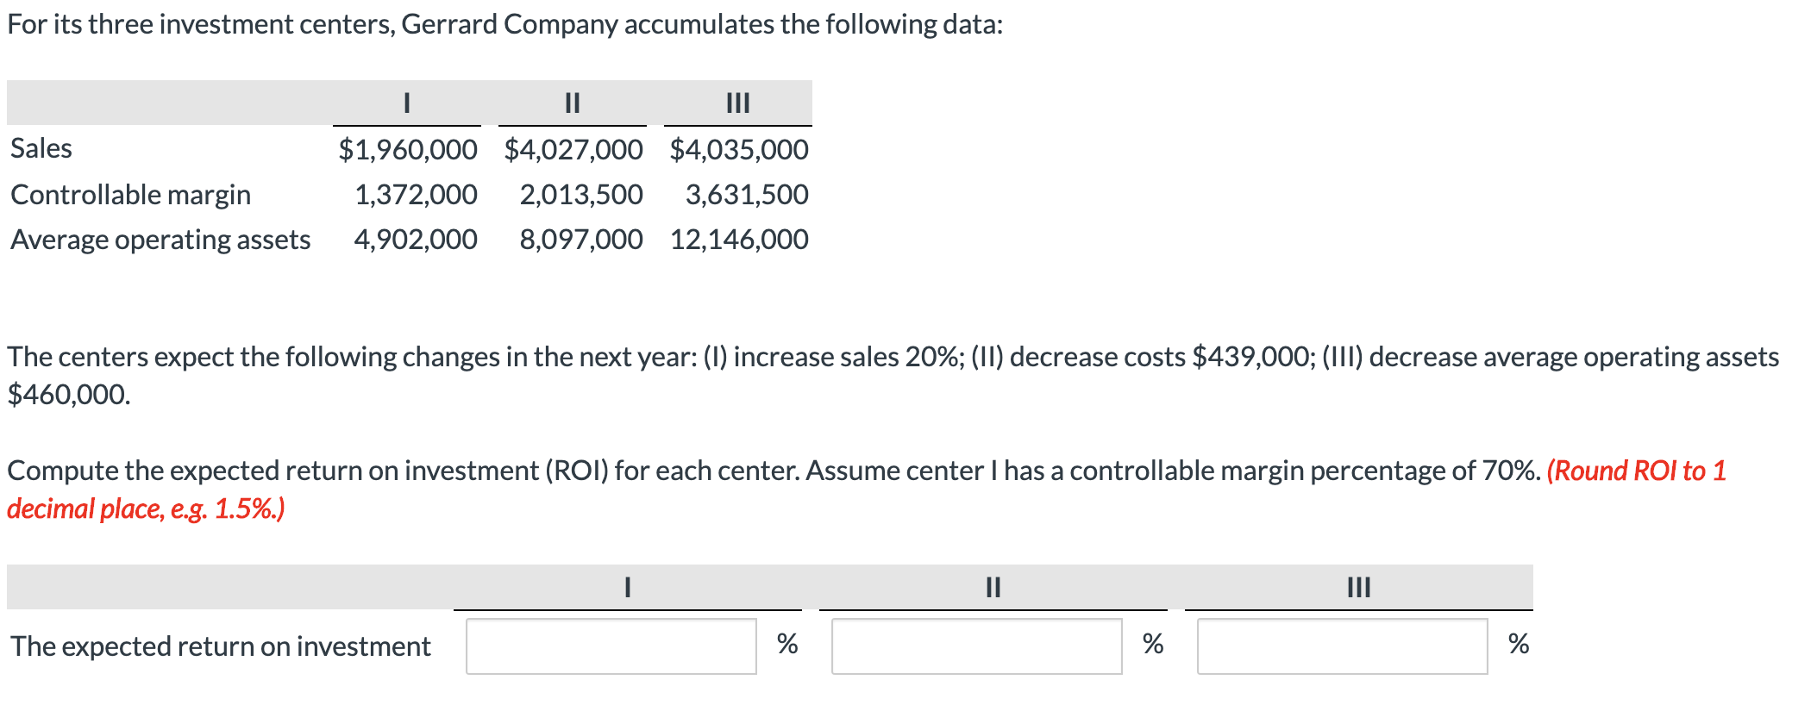Click the ROI input field under column III
1811x705 pixels.
(x=1342, y=645)
